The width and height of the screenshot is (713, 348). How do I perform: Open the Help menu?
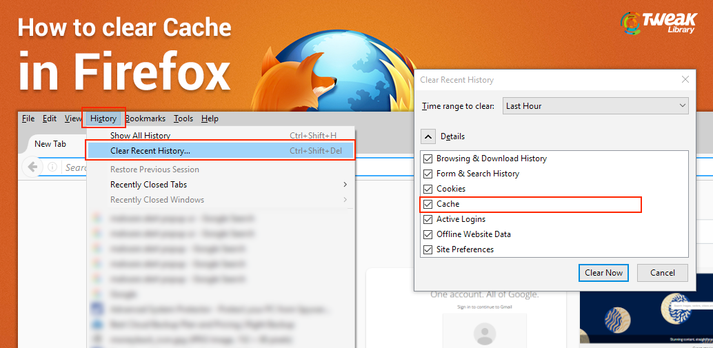coord(210,119)
